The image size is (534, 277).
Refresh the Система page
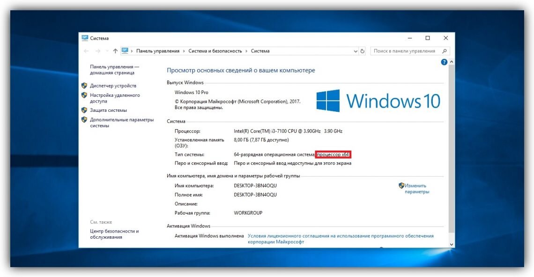point(363,51)
